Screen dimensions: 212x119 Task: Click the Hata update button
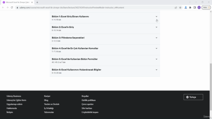(x=206, y=8)
